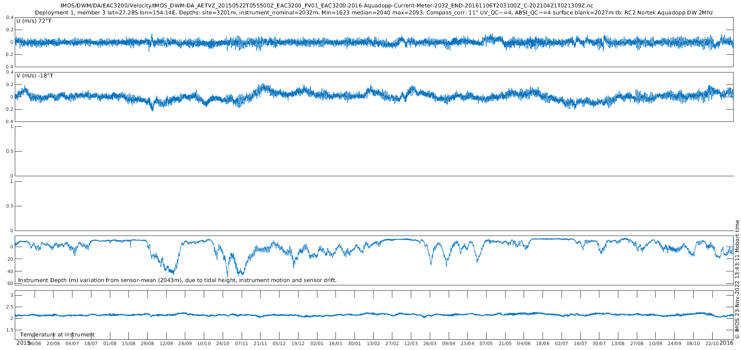Select the '19/12' date tick label
The image size is (741, 350).
(298, 343)
